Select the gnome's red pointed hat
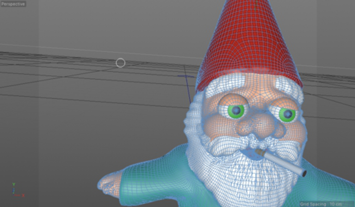This screenshot has width=355, height=207. (x=249, y=46)
